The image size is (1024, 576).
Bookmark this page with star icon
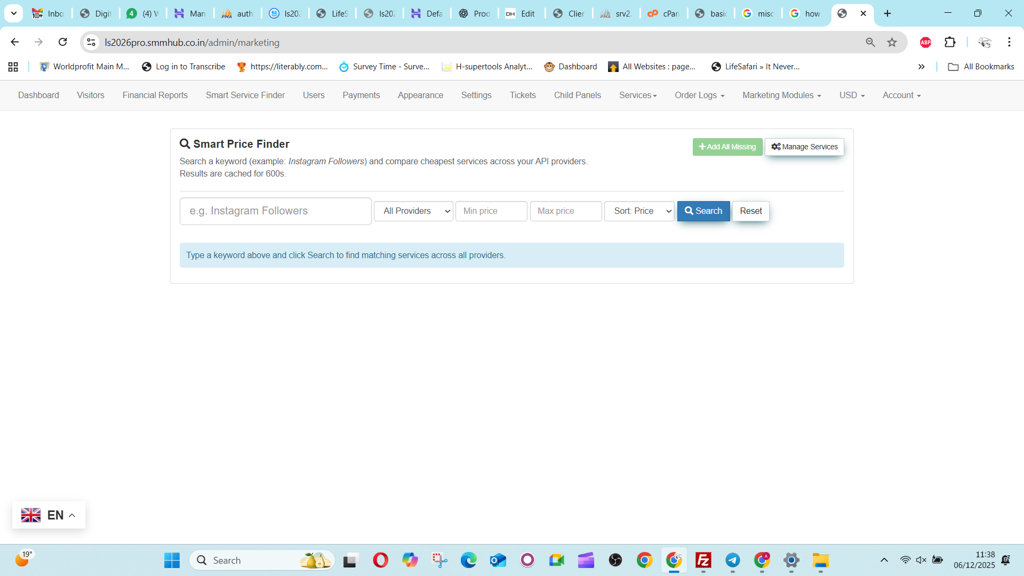pyautogui.click(x=892, y=42)
